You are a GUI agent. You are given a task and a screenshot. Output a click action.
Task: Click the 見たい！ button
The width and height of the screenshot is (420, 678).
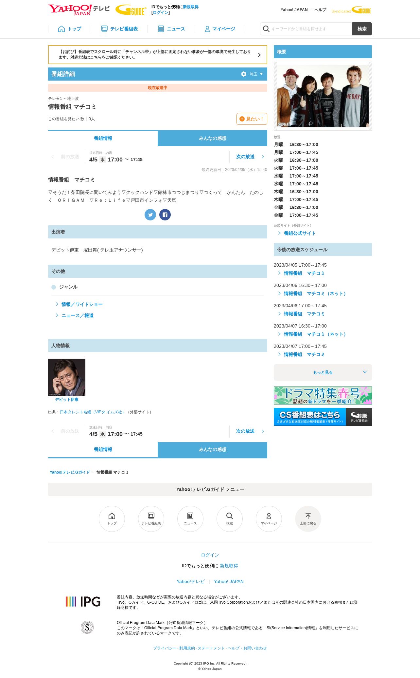coord(252,119)
